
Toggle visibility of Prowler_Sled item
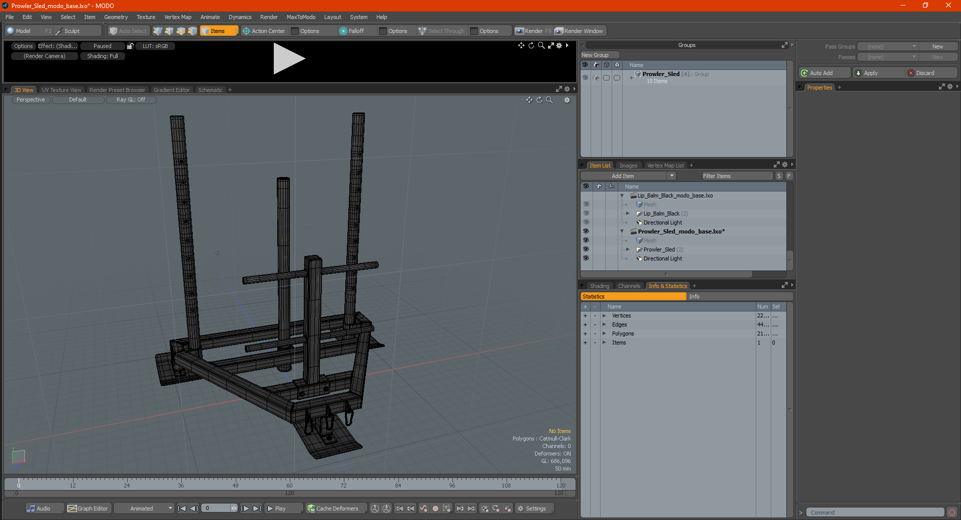[x=586, y=249]
